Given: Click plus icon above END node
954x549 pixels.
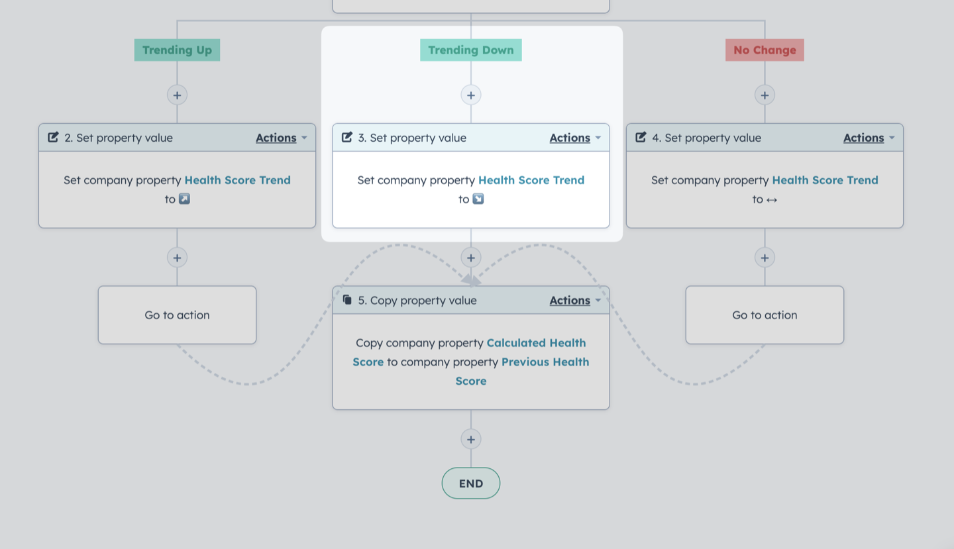Looking at the screenshot, I should [x=471, y=439].
